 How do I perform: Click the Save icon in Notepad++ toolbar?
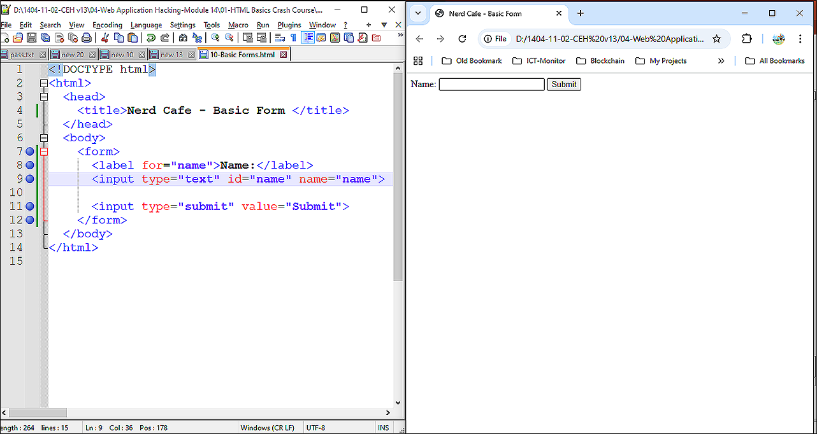(31, 38)
